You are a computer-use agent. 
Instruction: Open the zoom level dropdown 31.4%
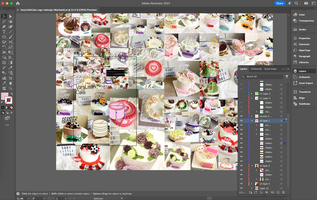(29, 198)
